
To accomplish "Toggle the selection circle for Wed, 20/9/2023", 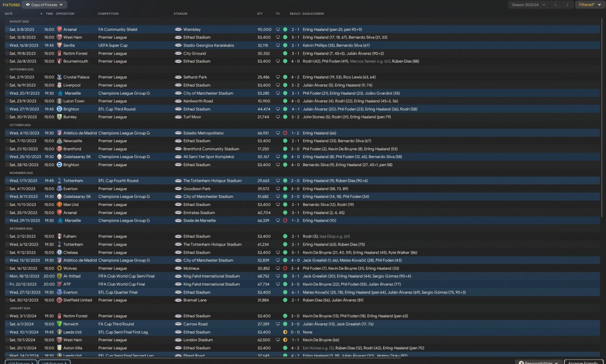I will coord(7,93).
